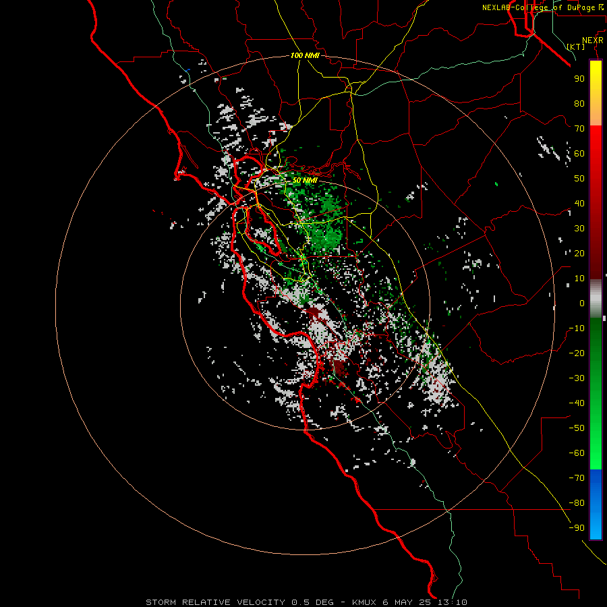Click the positive 30 scale value
Screen dimensions: 607x607
[x=579, y=229]
